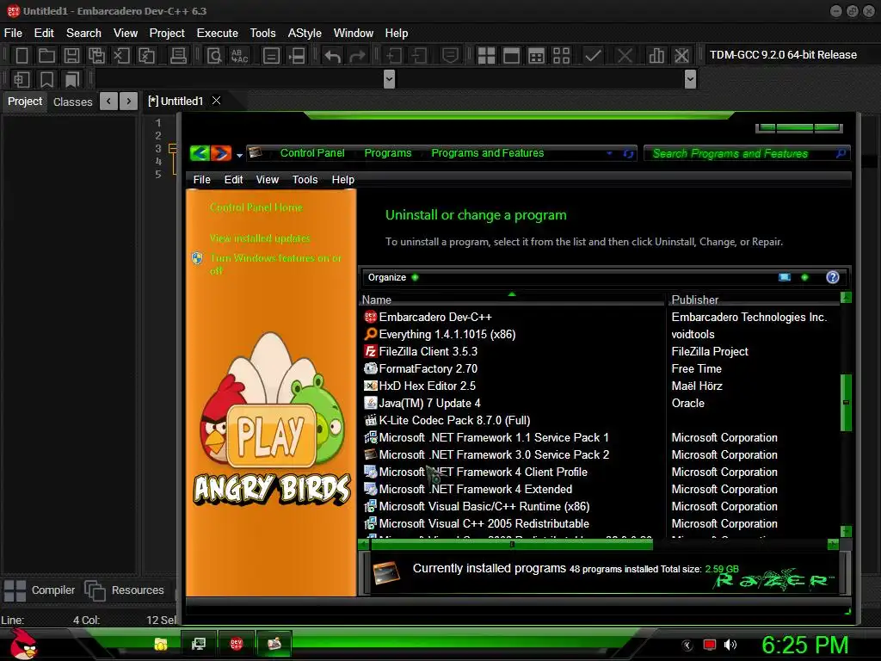Click the Control Panel breadcrumb
Screen dimensions: 881x661
[312, 153]
